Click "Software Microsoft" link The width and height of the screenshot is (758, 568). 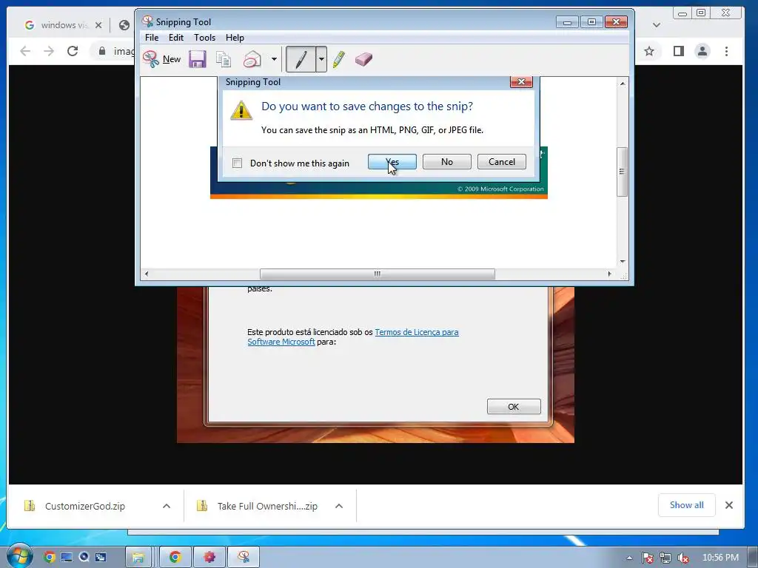(x=281, y=342)
